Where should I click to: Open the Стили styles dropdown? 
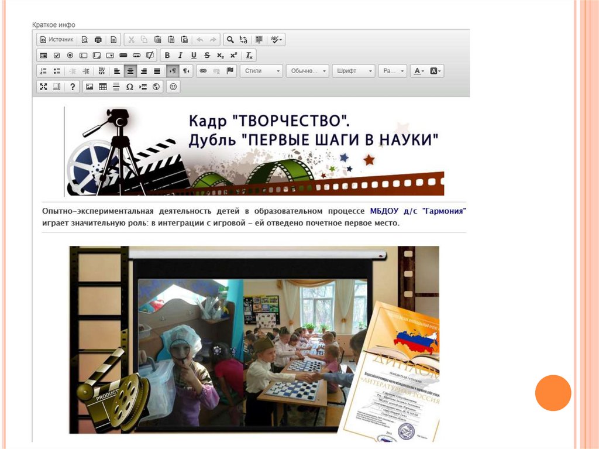261,71
